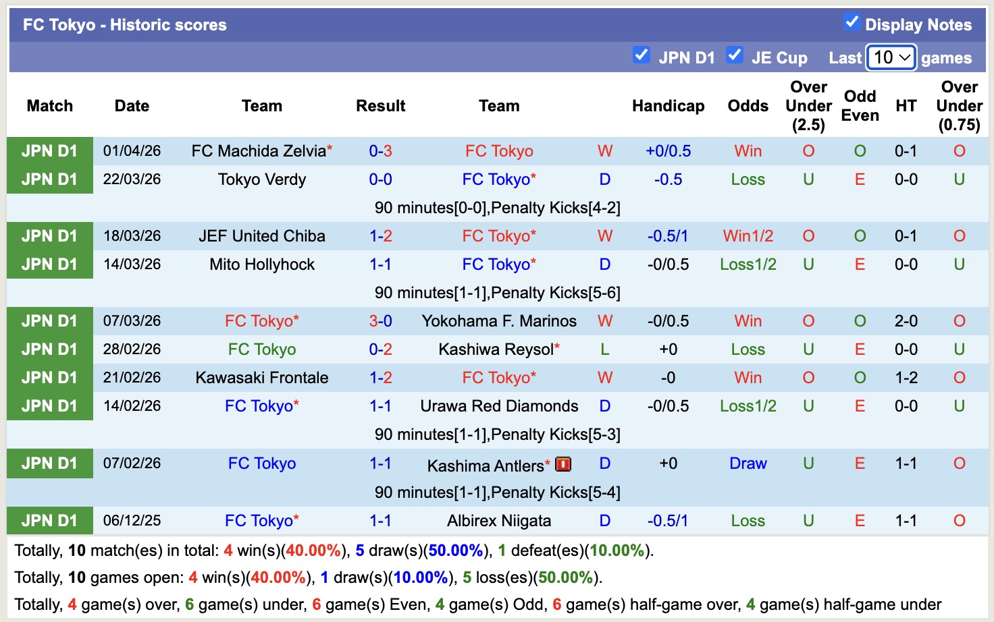Click the Handicap column header

point(669,106)
